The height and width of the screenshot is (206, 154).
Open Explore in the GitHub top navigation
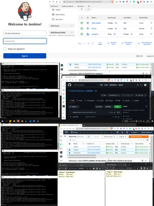(120, 85)
